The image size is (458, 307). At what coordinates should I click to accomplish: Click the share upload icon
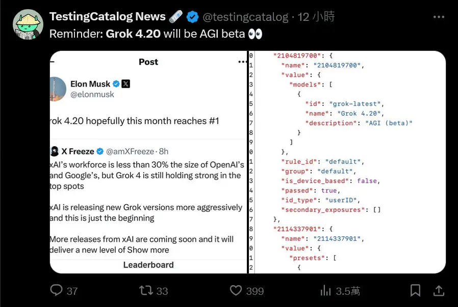pos(439,290)
